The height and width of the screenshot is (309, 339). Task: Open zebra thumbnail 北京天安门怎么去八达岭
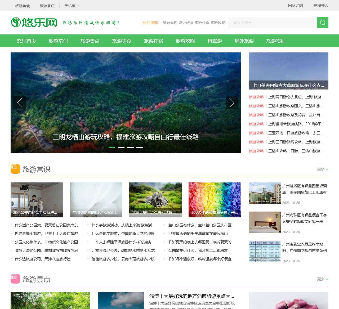click(155, 200)
